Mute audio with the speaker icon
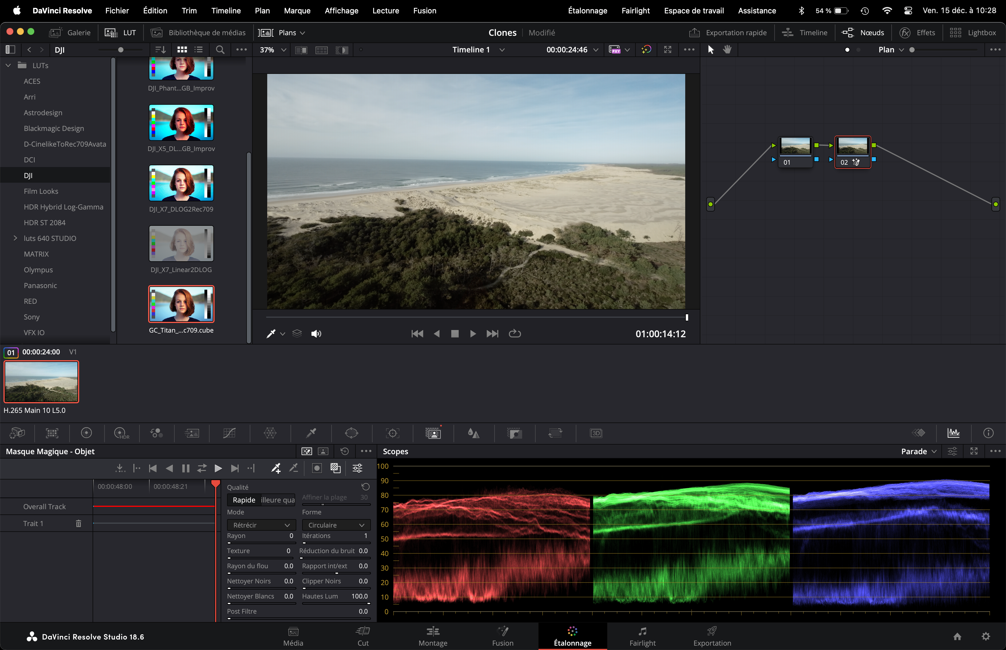1006x650 pixels. (x=316, y=333)
